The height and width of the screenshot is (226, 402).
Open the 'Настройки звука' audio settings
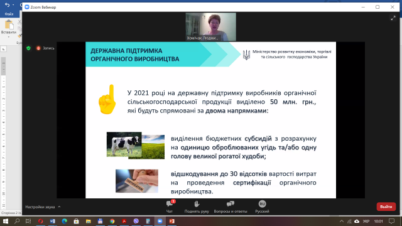click(40, 207)
